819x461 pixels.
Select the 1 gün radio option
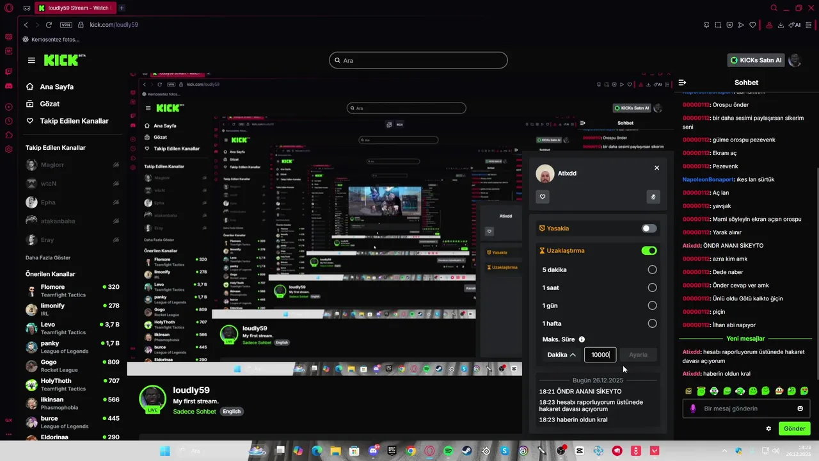tap(652, 305)
